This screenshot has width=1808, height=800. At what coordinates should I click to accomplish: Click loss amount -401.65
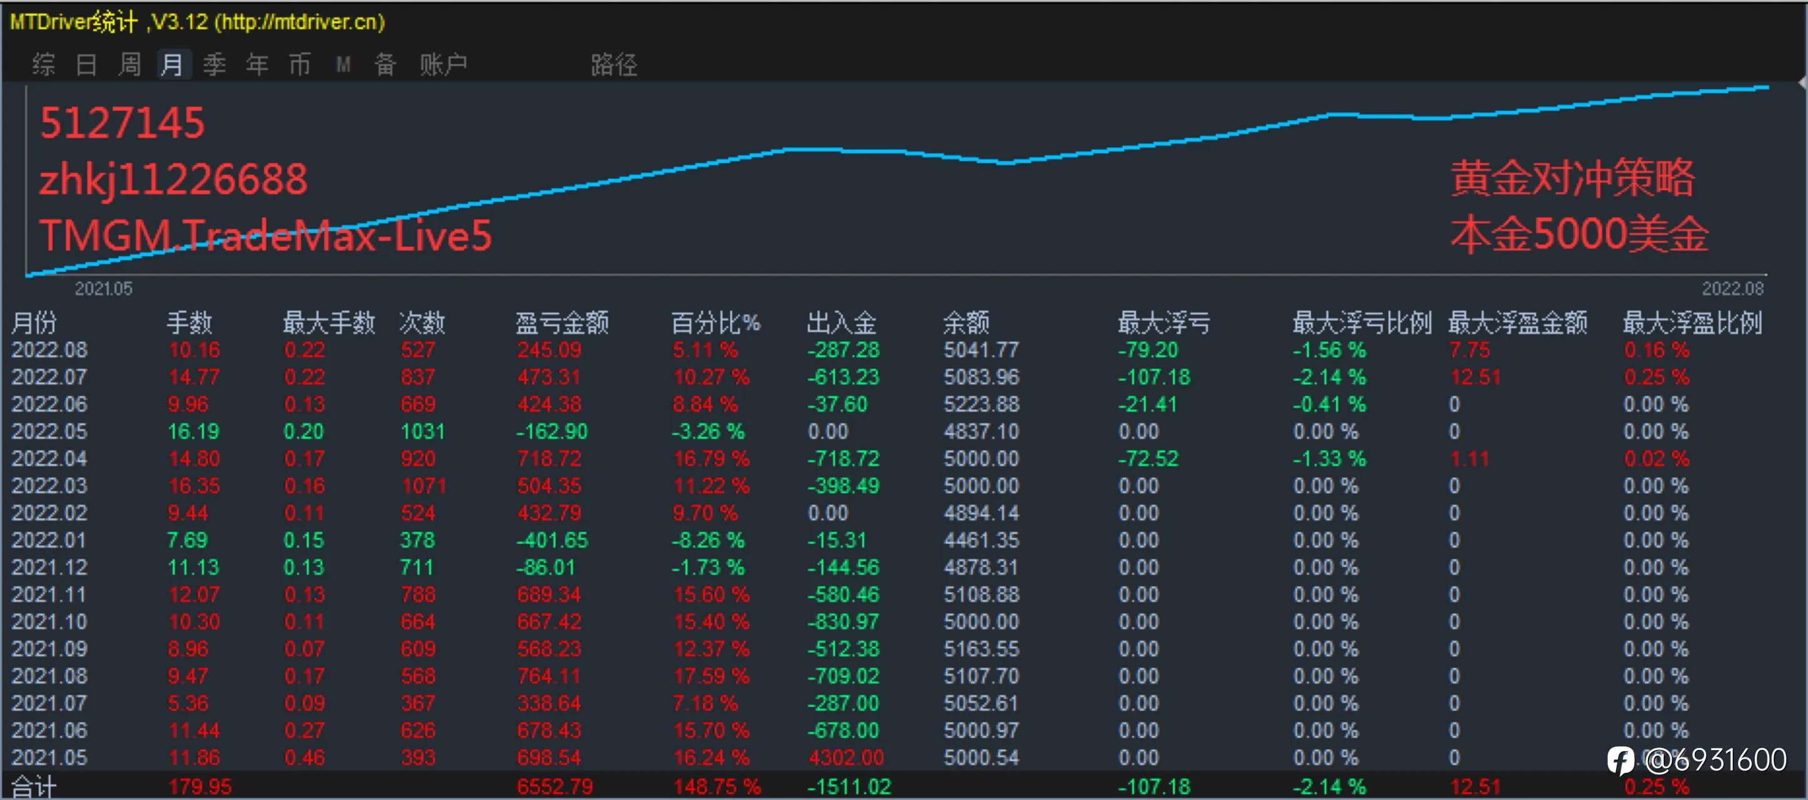pyautogui.click(x=551, y=539)
